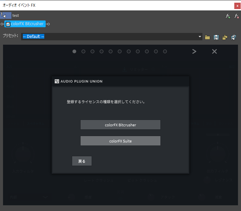The height and width of the screenshot is (211, 241).
Task: Select the first tour page dot
Action: (x=75, y=51)
